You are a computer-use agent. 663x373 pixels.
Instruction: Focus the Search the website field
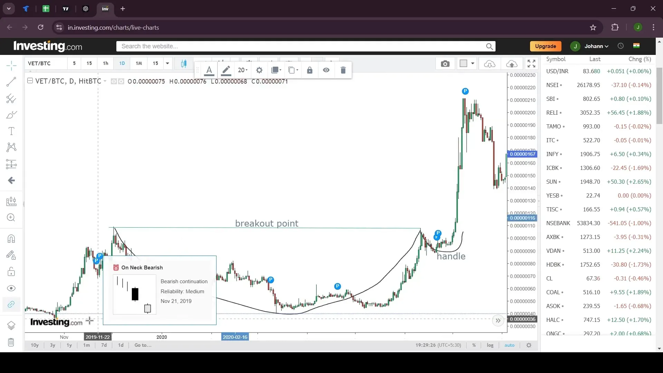click(300, 46)
